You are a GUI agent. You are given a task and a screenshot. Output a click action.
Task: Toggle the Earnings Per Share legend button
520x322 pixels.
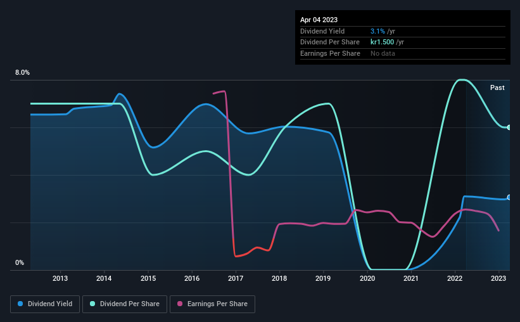(212, 304)
